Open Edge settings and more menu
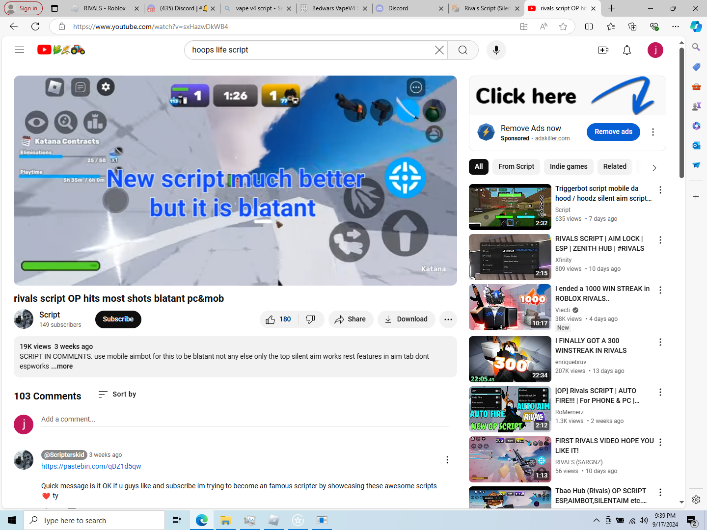 pyautogui.click(x=676, y=26)
